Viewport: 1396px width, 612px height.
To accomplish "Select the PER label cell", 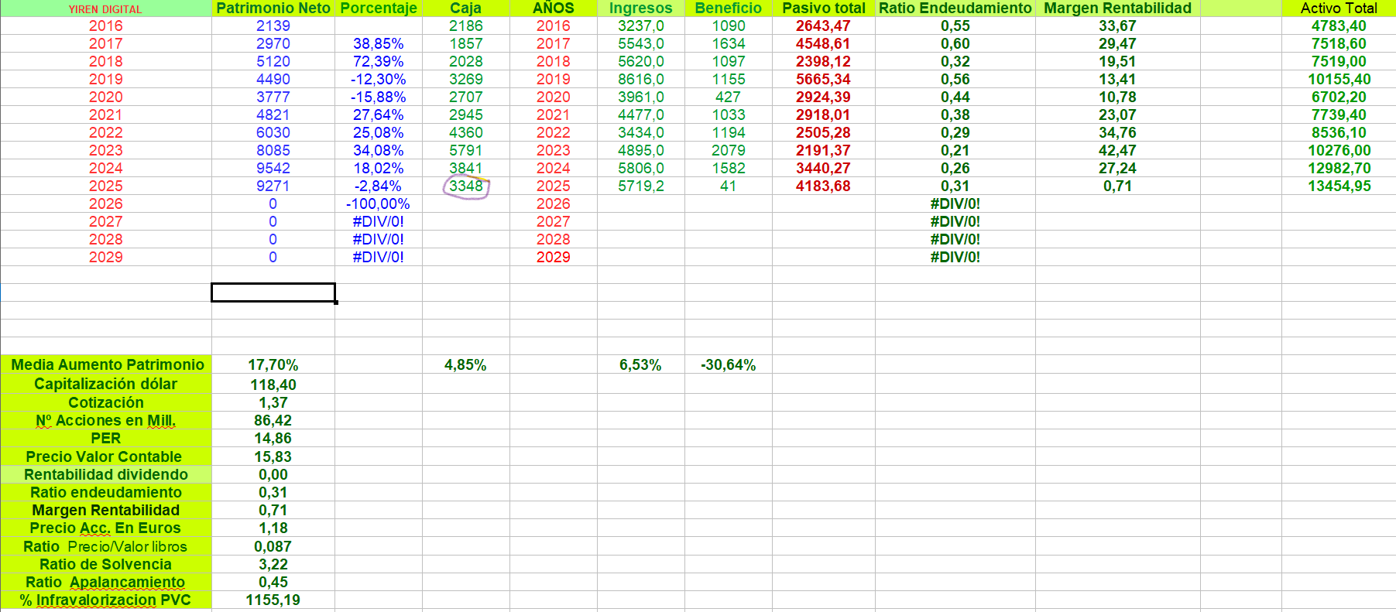I will [106, 438].
